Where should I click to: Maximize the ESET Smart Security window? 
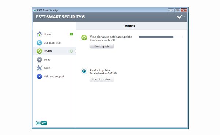(x=177, y=10)
